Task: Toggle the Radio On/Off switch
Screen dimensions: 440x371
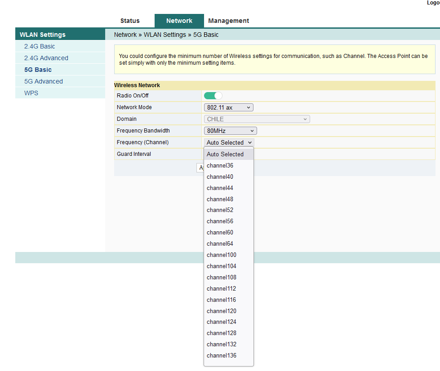Action: [213, 96]
